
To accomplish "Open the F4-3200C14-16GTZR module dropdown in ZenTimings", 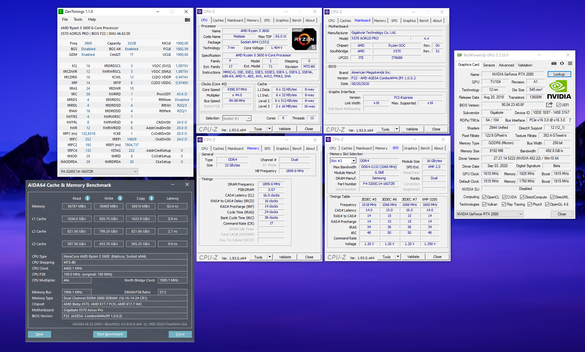I will (x=99, y=171).
